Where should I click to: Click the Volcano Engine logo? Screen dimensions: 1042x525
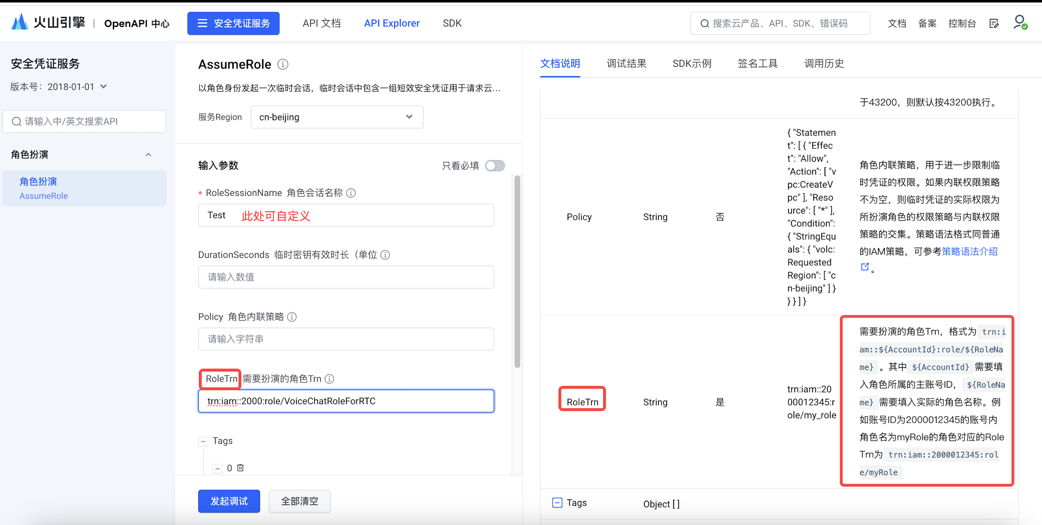48,23
